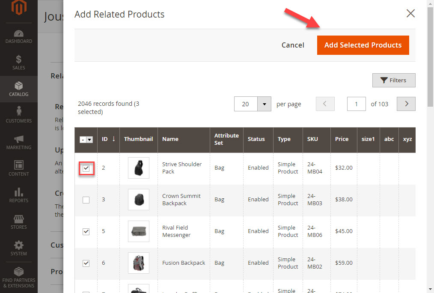The width and height of the screenshot is (434, 293).
Task: Open the per page count dropdown
Action: point(265,104)
